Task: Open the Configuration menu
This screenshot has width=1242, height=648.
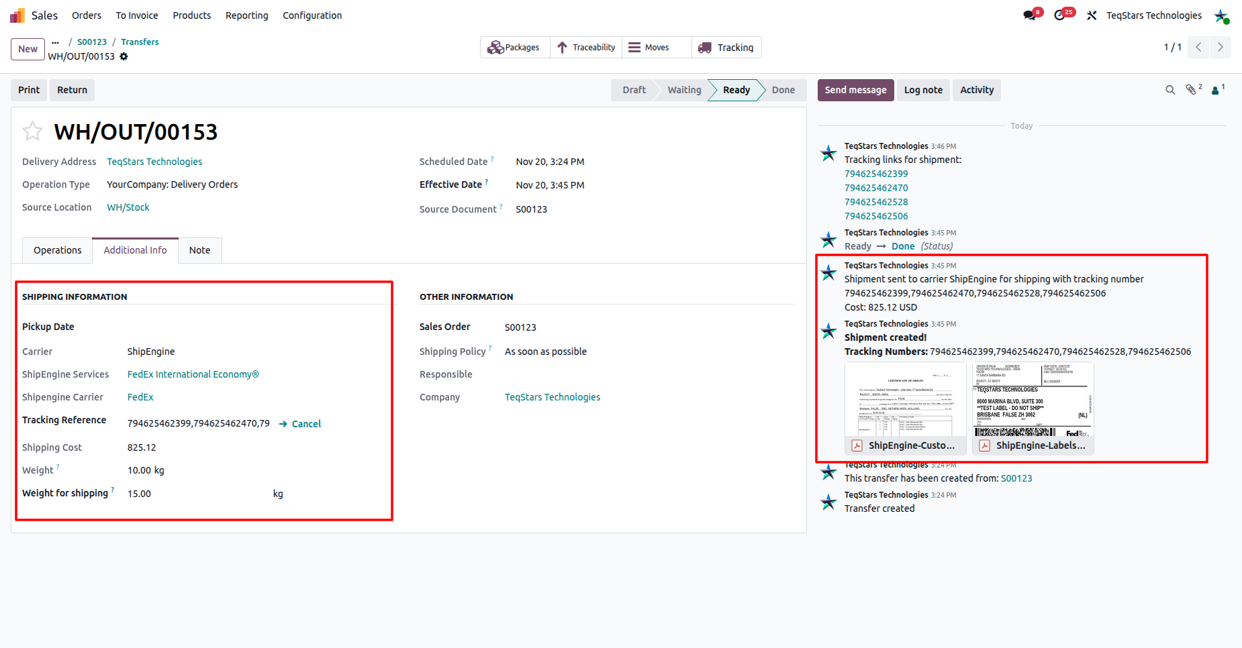Action: click(312, 15)
